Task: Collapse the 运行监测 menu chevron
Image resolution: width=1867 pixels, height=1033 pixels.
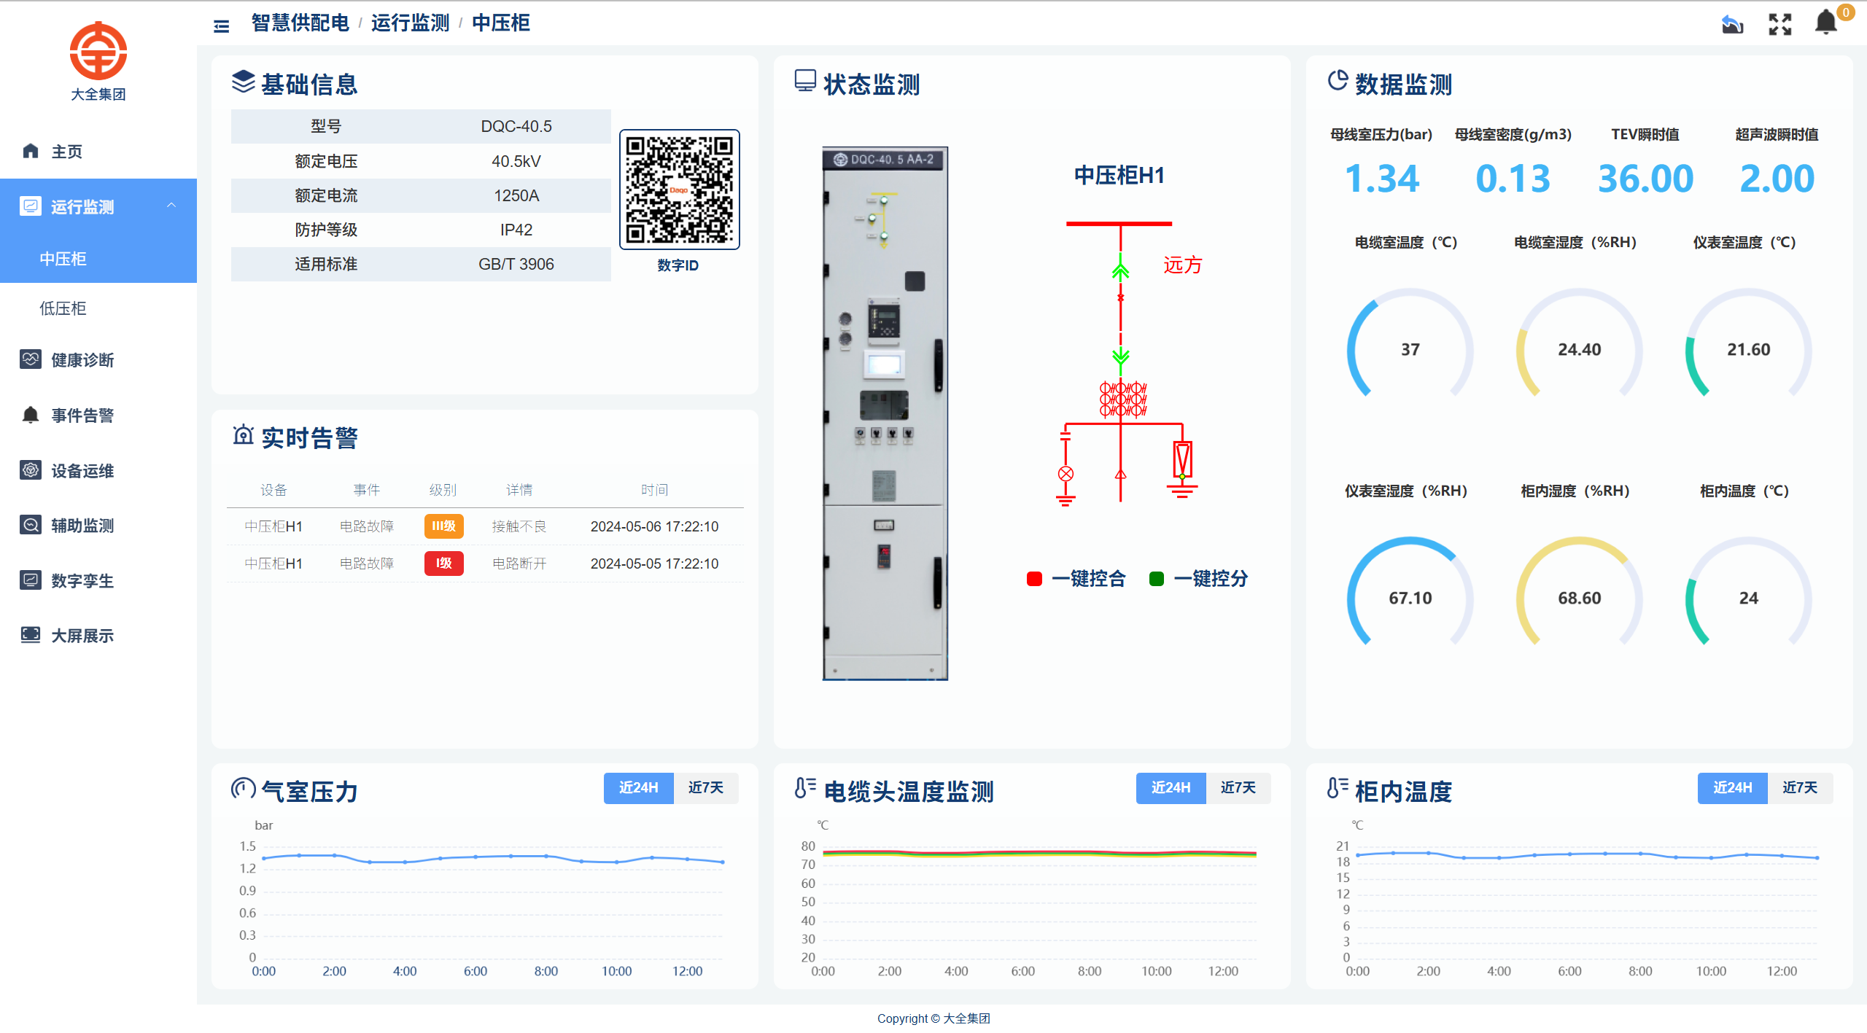Action: point(172,205)
